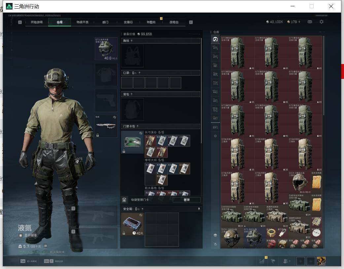The width and height of the screenshot is (344, 269).
Task: Click the plus next to 179 currency
Action: point(299,22)
